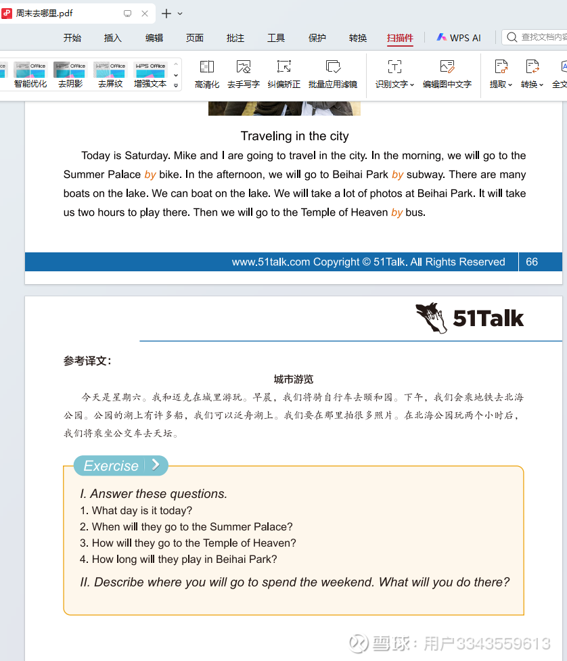Click the partially visible 全文 tool icon
567x661 pixels.
click(563, 67)
